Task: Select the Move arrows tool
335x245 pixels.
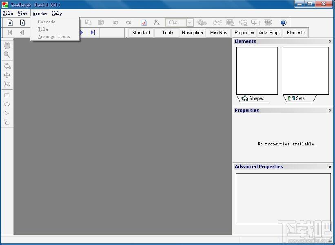Action: pos(7,75)
